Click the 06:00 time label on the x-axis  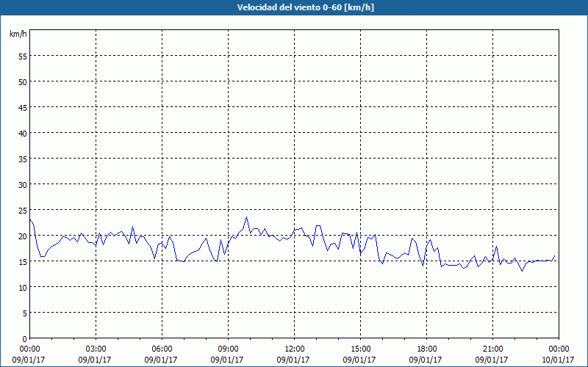[162, 349]
